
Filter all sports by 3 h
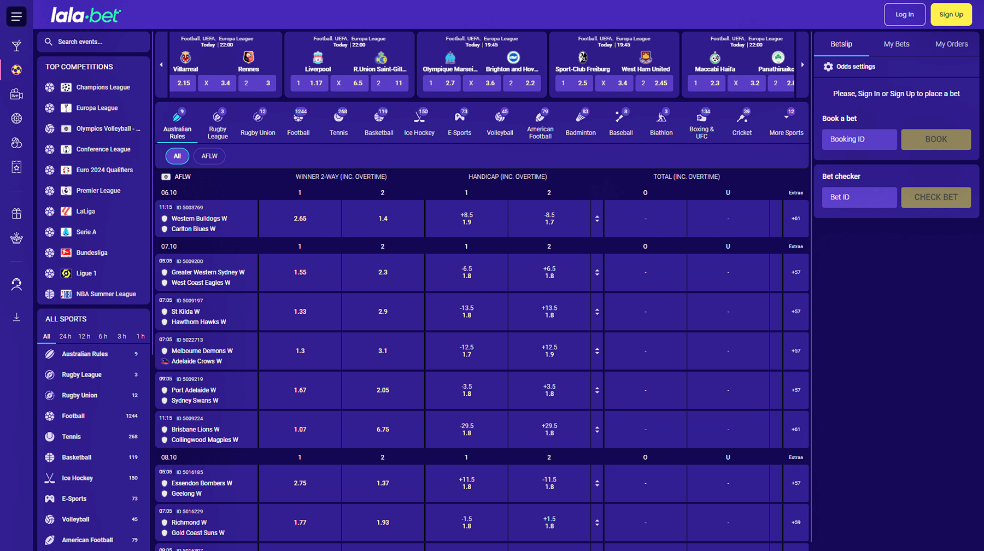(x=121, y=337)
